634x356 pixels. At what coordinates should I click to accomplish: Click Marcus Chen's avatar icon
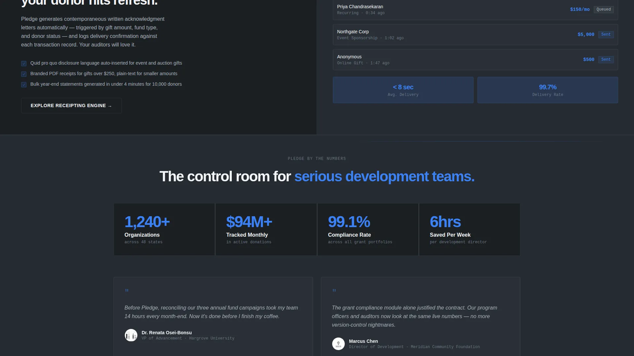[338, 344]
